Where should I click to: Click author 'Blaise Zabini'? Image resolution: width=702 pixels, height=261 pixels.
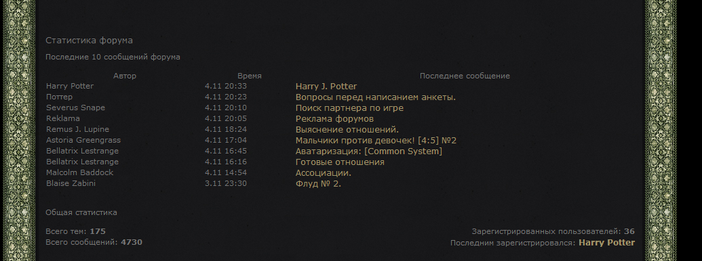(x=71, y=183)
